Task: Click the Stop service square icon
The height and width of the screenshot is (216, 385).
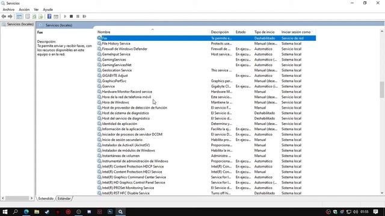Action: point(71,16)
